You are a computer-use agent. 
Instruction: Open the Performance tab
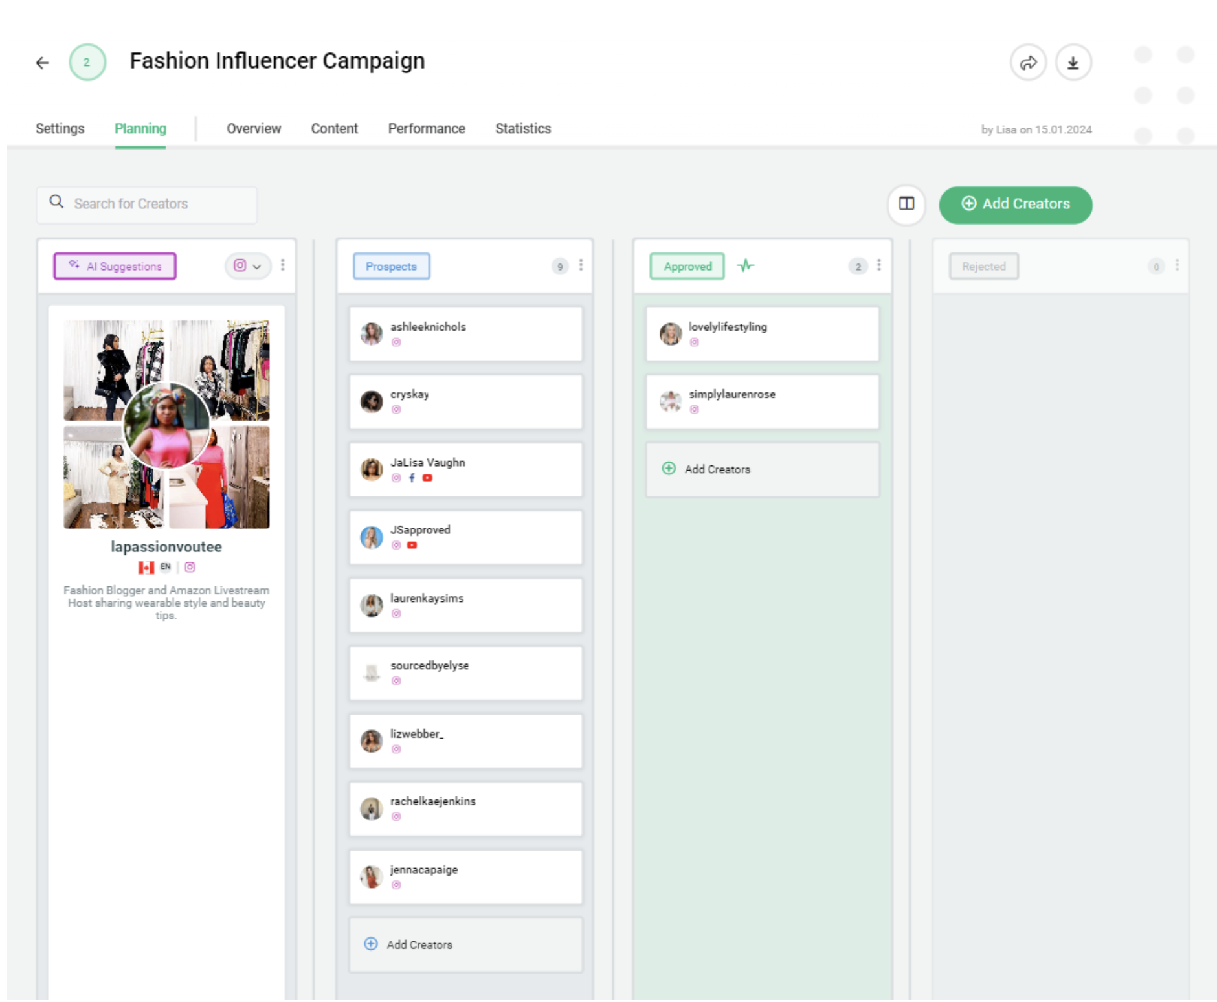coord(427,128)
